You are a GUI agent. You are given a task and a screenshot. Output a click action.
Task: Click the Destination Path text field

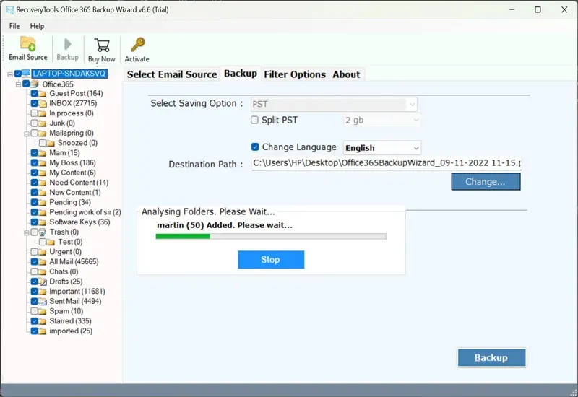pos(386,164)
